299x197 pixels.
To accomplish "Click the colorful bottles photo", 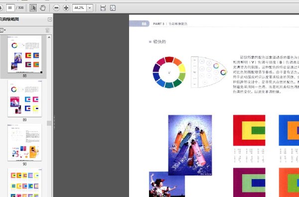I will (x=190, y=145).
